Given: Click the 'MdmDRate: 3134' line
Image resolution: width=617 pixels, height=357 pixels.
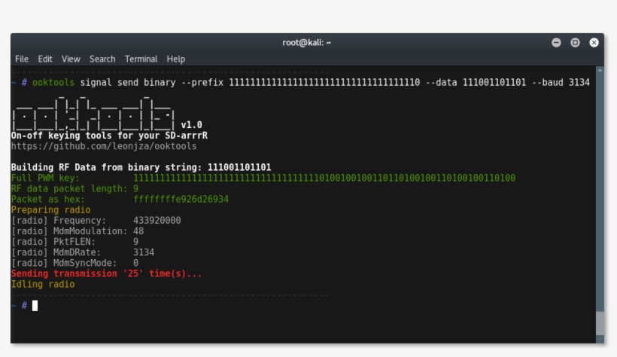Looking at the screenshot, I should pos(83,252).
